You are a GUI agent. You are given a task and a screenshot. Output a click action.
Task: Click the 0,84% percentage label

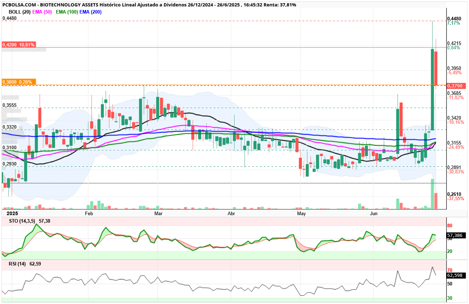point(454,48)
